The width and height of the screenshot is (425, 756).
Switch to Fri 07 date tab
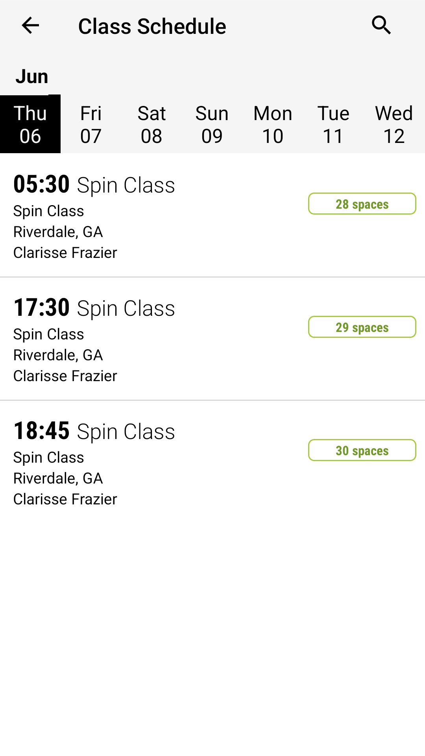click(91, 124)
